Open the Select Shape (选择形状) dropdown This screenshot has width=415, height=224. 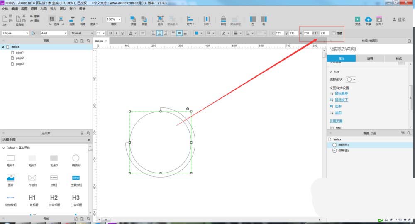(x=351, y=80)
